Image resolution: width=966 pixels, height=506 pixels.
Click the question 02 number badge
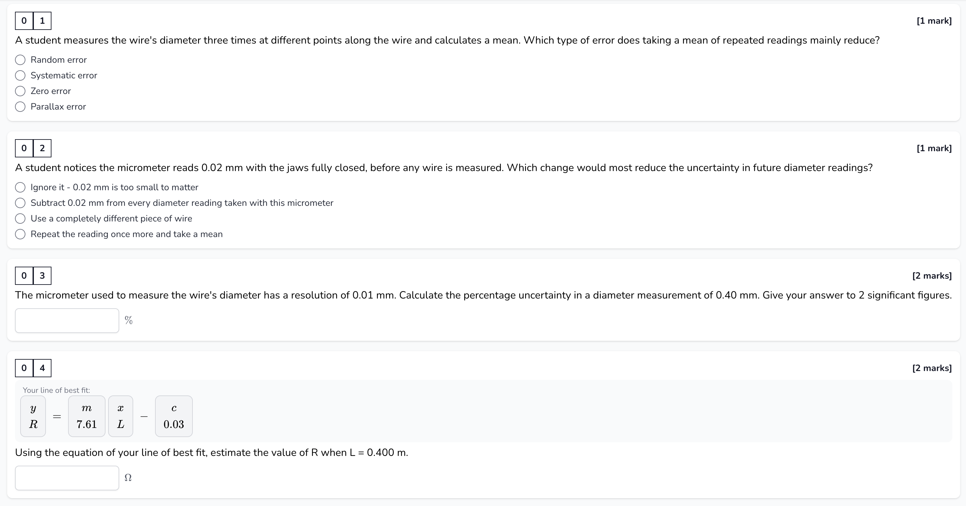coord(33,148)
